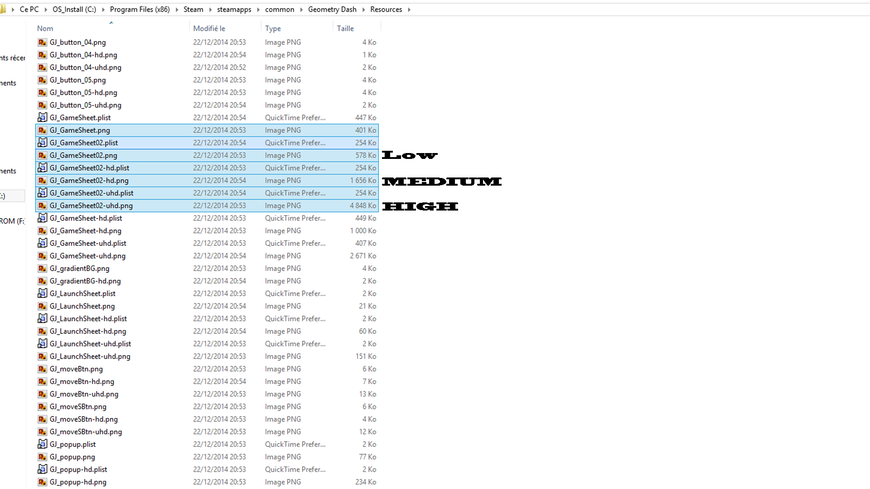The height and width of the screenshot is (489, 870).
Task: Sort files by the Nom column
Action: 45,29
